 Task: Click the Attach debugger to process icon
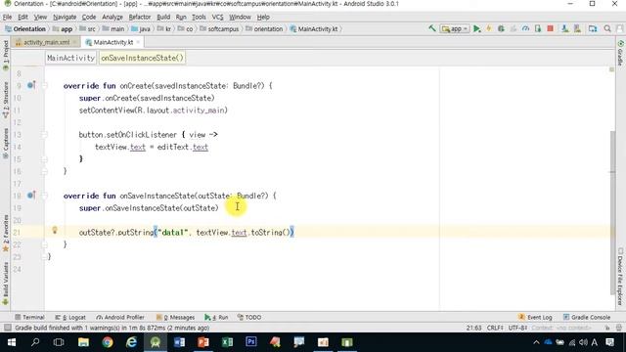tap(538, 28)
